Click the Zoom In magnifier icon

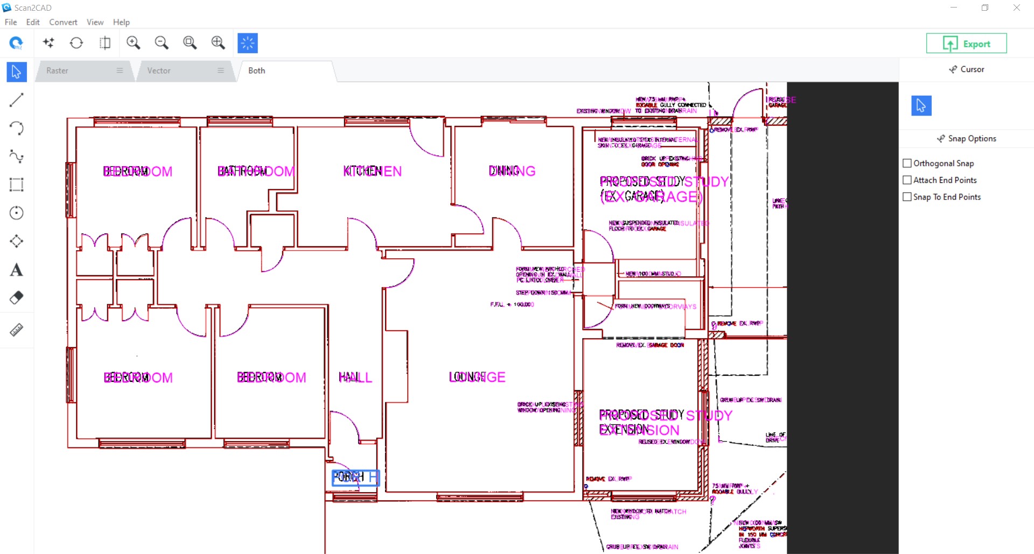point(134,42)
